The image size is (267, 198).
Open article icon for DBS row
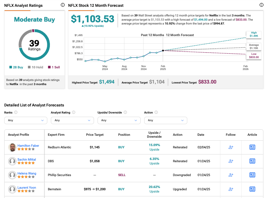(x=252, y=161)
